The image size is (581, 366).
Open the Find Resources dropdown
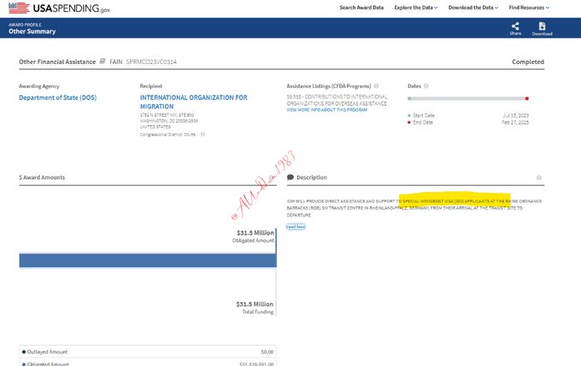tap(528, 8)
